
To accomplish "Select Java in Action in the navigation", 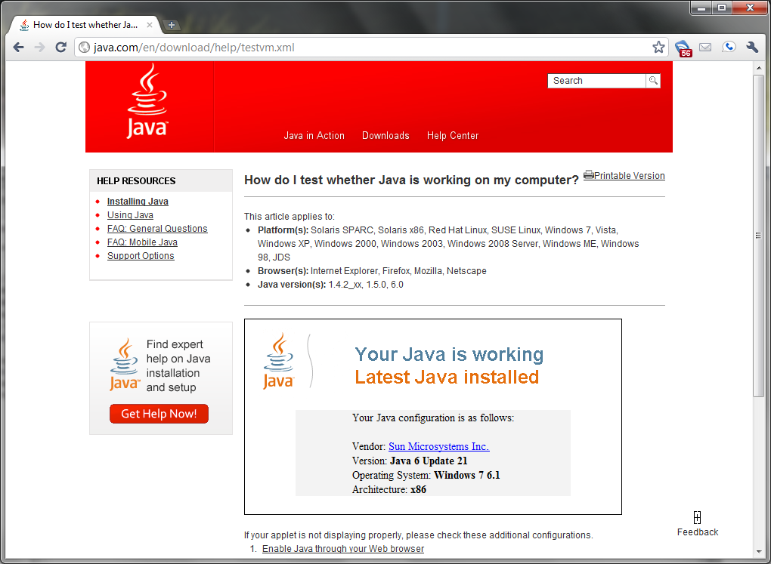I will point(314,136).
